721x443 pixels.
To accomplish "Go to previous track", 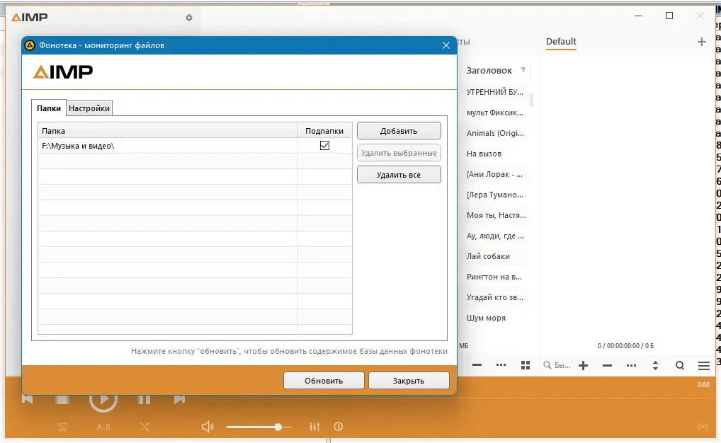I will (27, 399).
